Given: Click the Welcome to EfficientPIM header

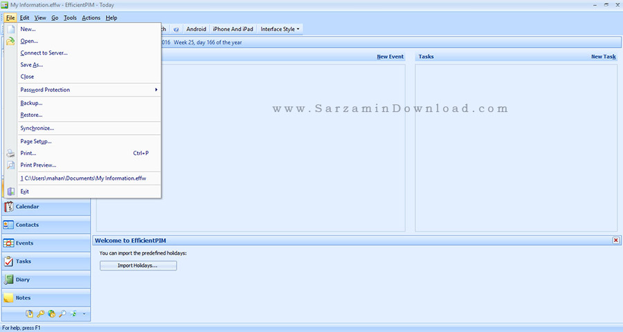Looking at the screenshot, I should (x=356, y=240).
